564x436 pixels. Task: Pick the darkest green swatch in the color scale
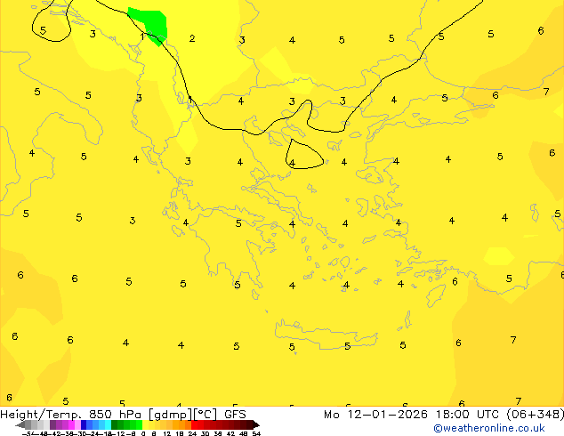pyautogui.click(x=114, y=424)
